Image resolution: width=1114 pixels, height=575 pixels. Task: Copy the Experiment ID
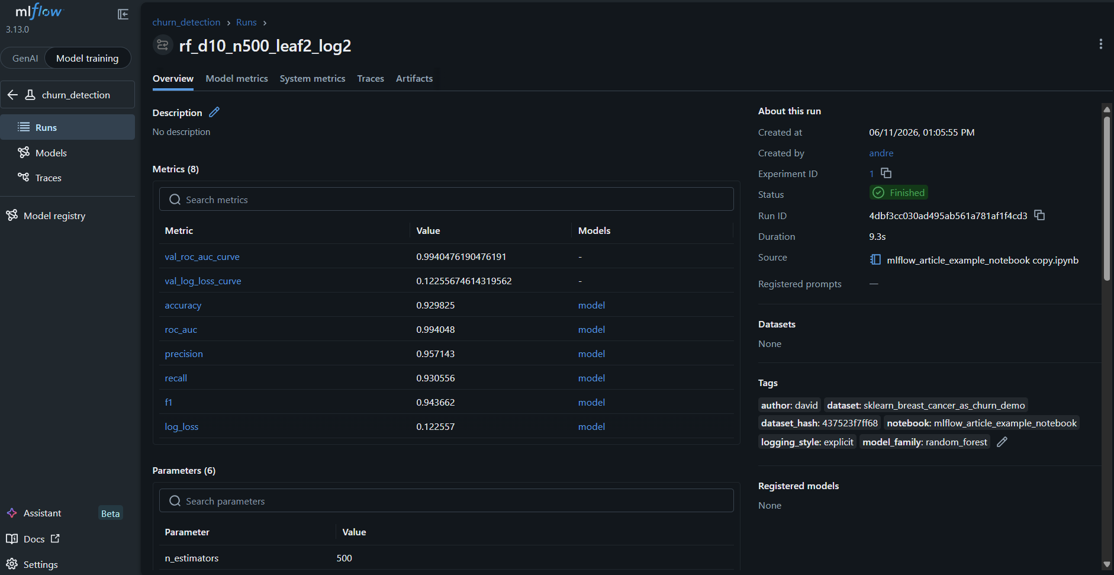pyautogui.click(x=886, y=173)
